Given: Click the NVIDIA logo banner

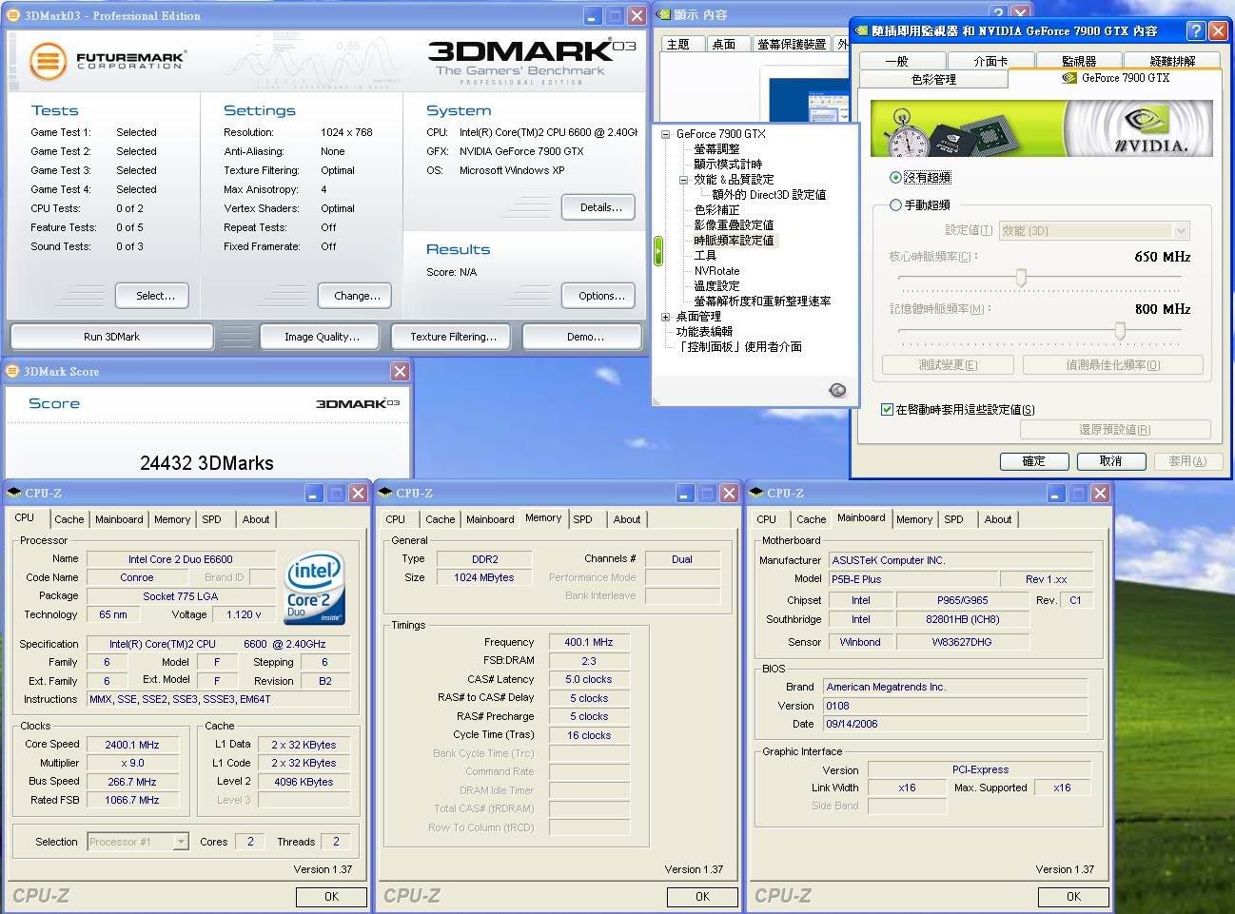Looking at the screenshot, I should point(1042,128).
